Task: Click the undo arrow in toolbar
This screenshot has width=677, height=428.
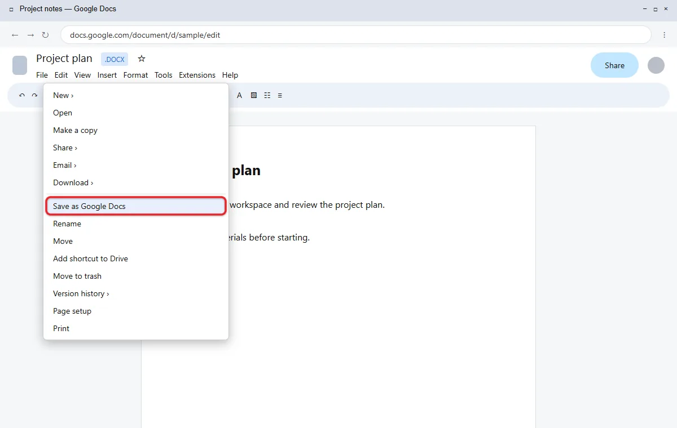Action: pyautogui.click(x=22, y=95)
